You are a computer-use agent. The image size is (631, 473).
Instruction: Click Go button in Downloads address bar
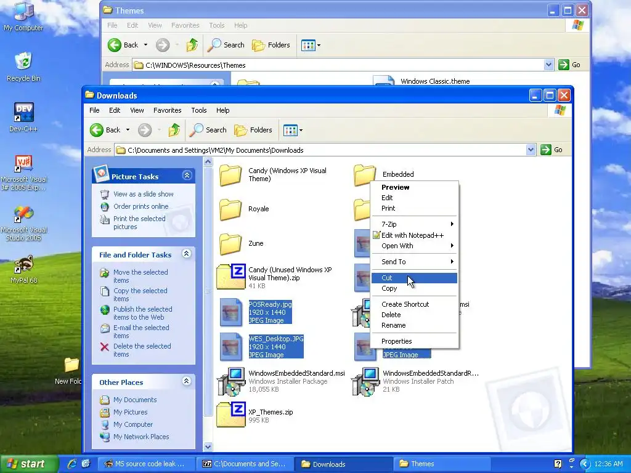point(552,150)
